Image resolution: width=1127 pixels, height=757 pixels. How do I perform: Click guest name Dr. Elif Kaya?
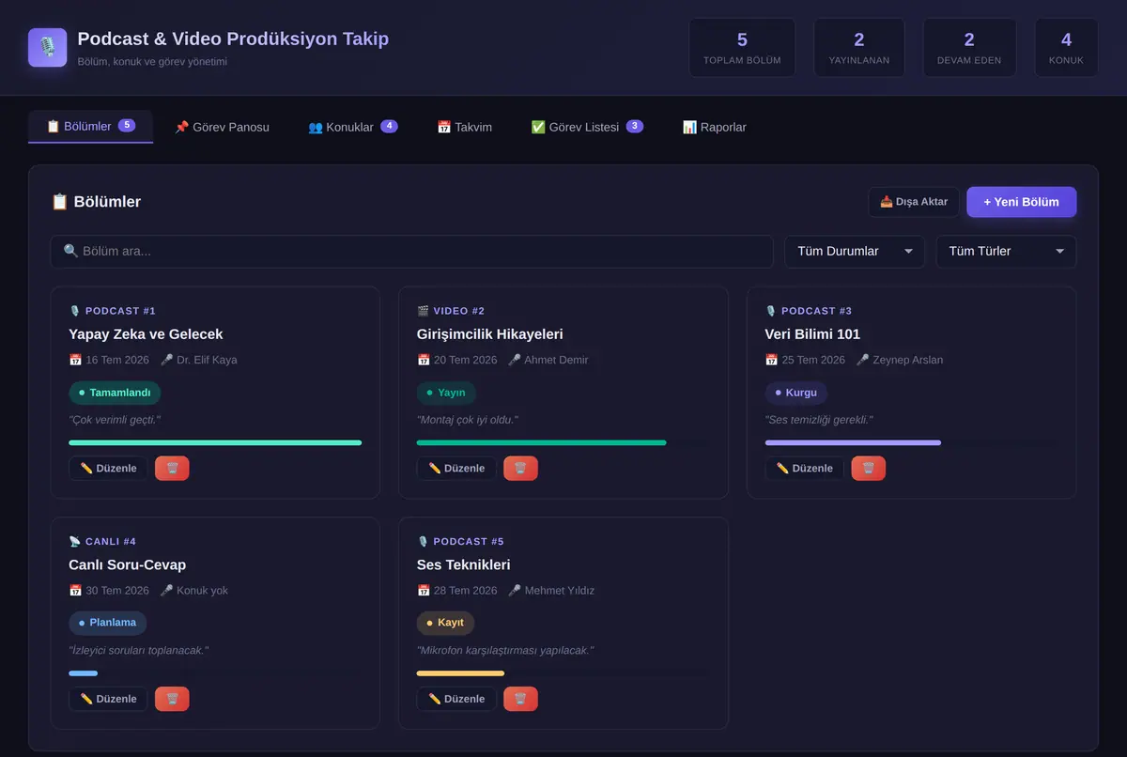207,360
